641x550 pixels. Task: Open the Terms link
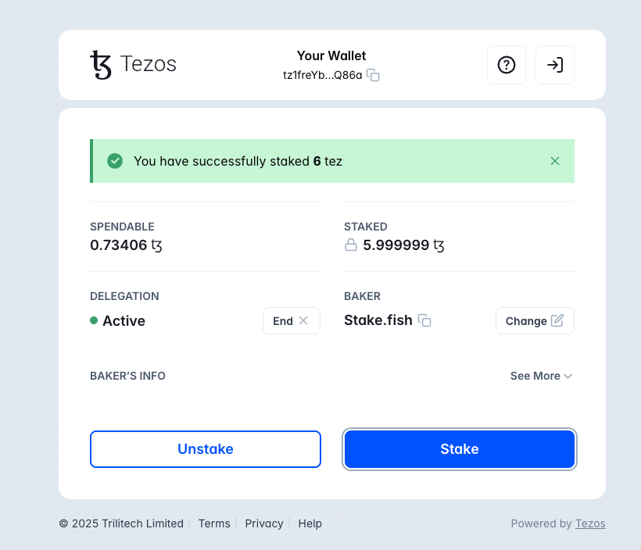point(214,523)
